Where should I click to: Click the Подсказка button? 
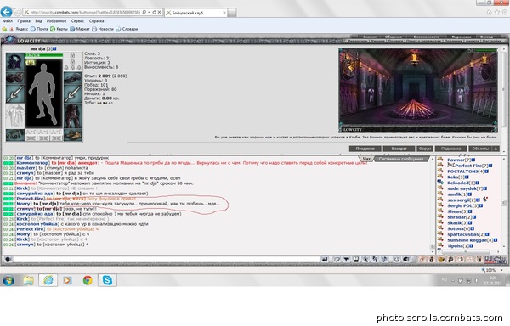point(450,149)
